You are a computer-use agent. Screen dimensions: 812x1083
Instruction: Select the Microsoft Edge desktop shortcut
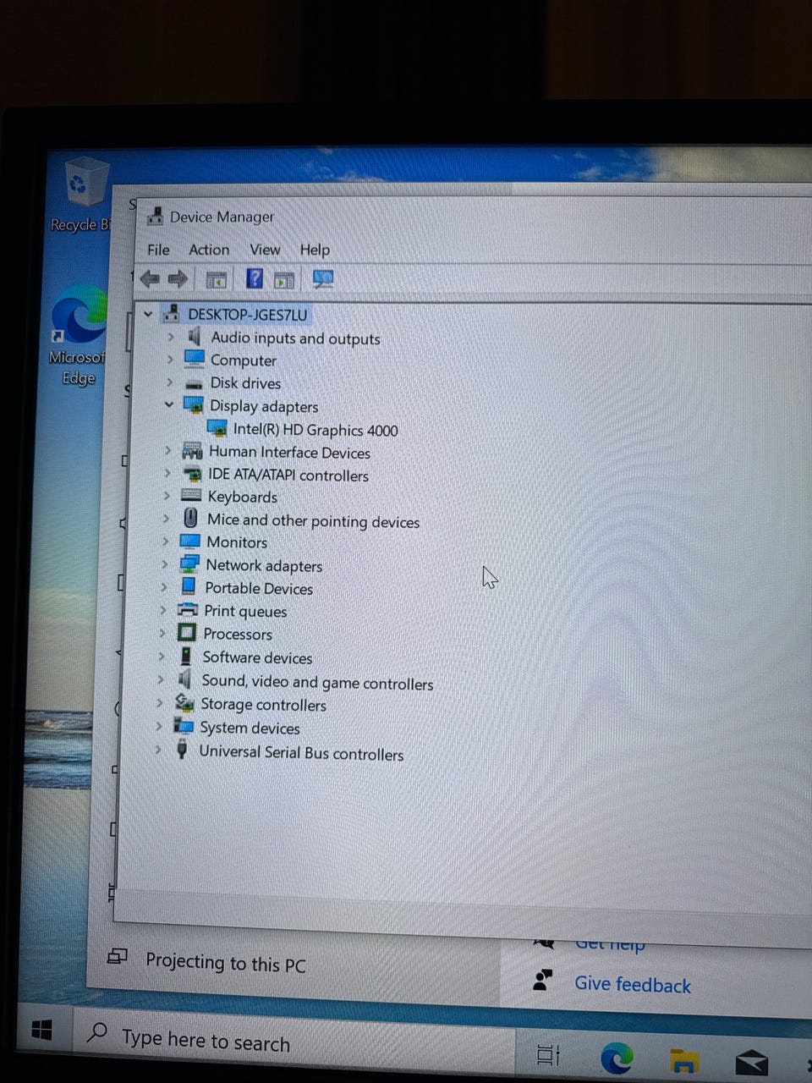pos(79,337)
